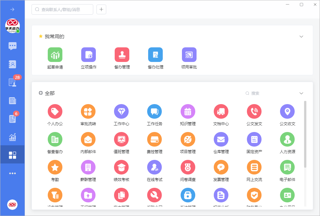
Task: Select the 督办管理 shortcut
Action: (x=122, y=58)
